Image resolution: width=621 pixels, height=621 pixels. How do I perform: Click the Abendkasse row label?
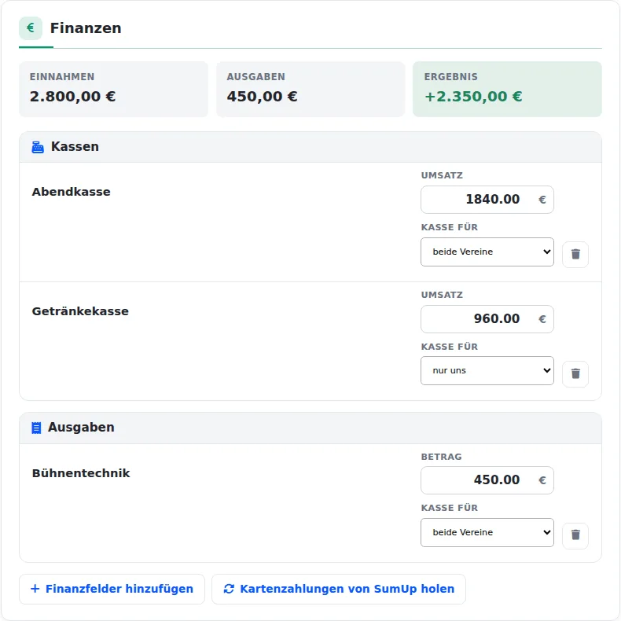(72, 192)
